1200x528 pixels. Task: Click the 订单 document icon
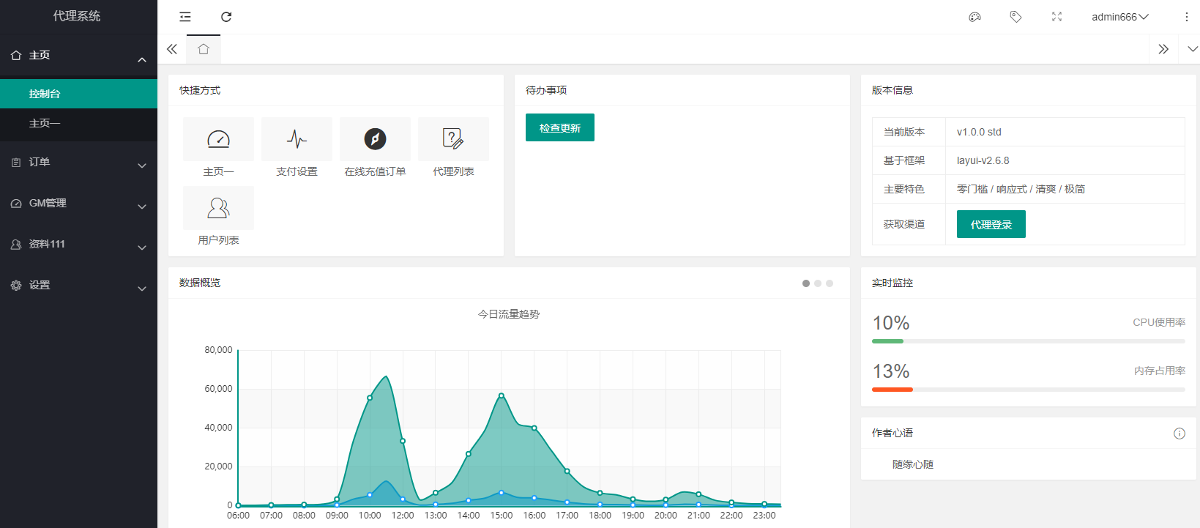[x=16, y=163]
